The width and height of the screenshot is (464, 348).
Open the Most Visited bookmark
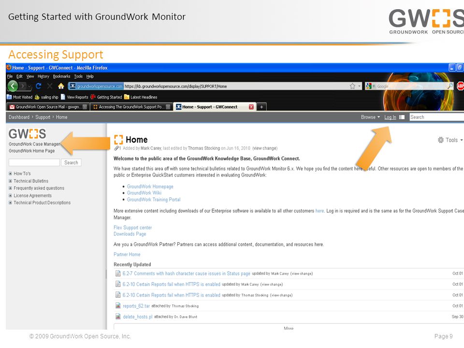click(x=19, y=97)
